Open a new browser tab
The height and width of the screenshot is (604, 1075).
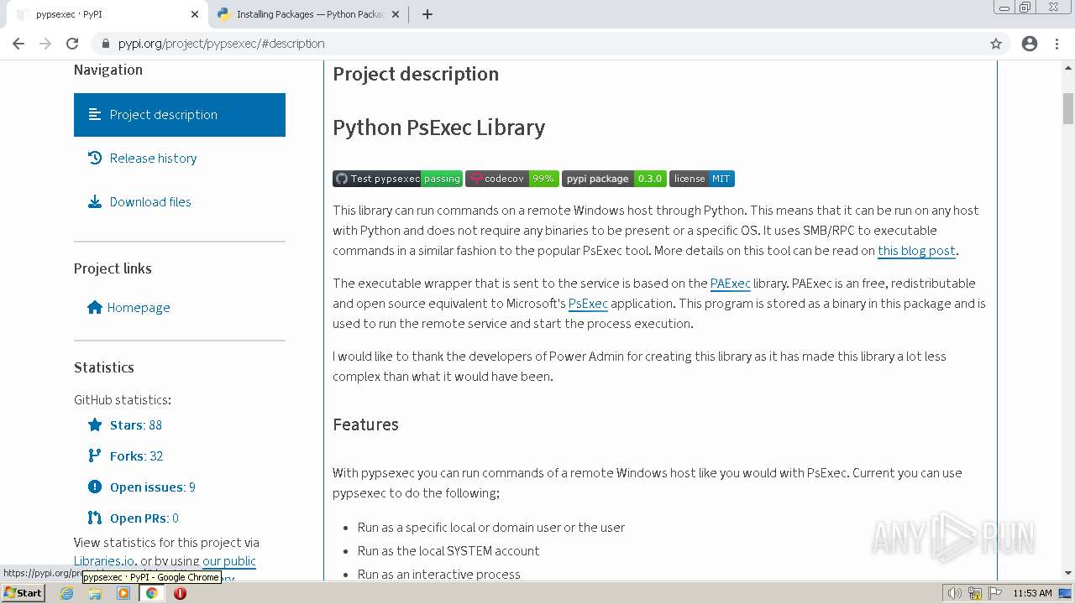(427, 14)
